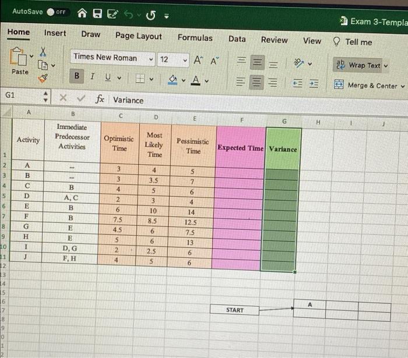The height and width of the screenshot is (358, 408).
Task: Select the Select All corner triangle
Action: [6, 112]
